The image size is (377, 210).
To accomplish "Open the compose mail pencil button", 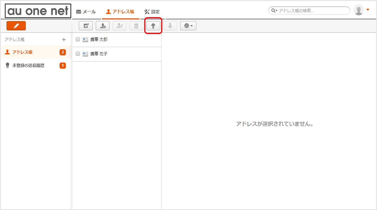I will tap(16, 26).
